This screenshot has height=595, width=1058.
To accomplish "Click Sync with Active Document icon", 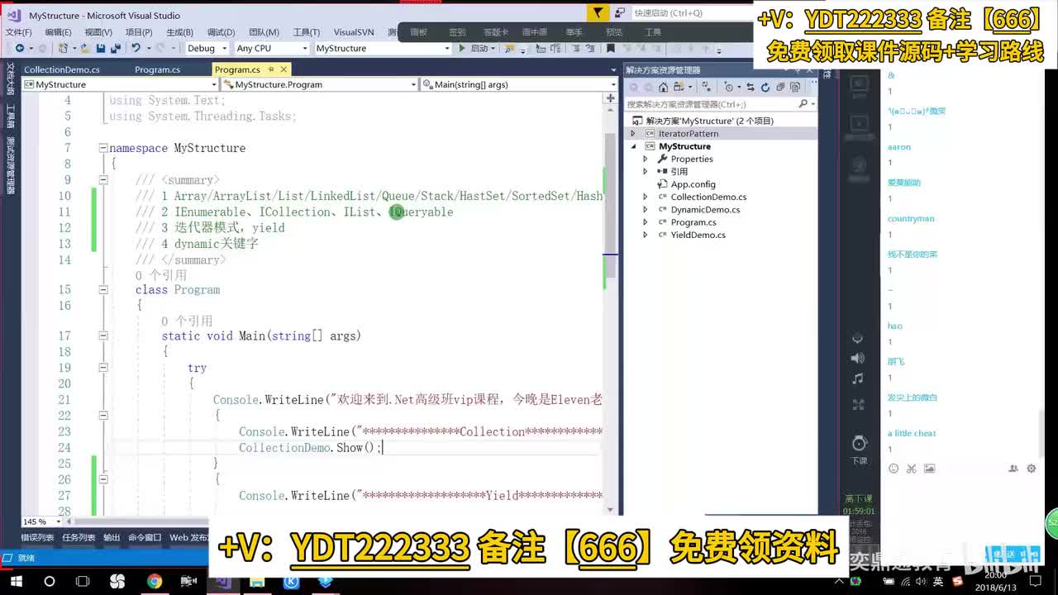I will pos(751,87).
